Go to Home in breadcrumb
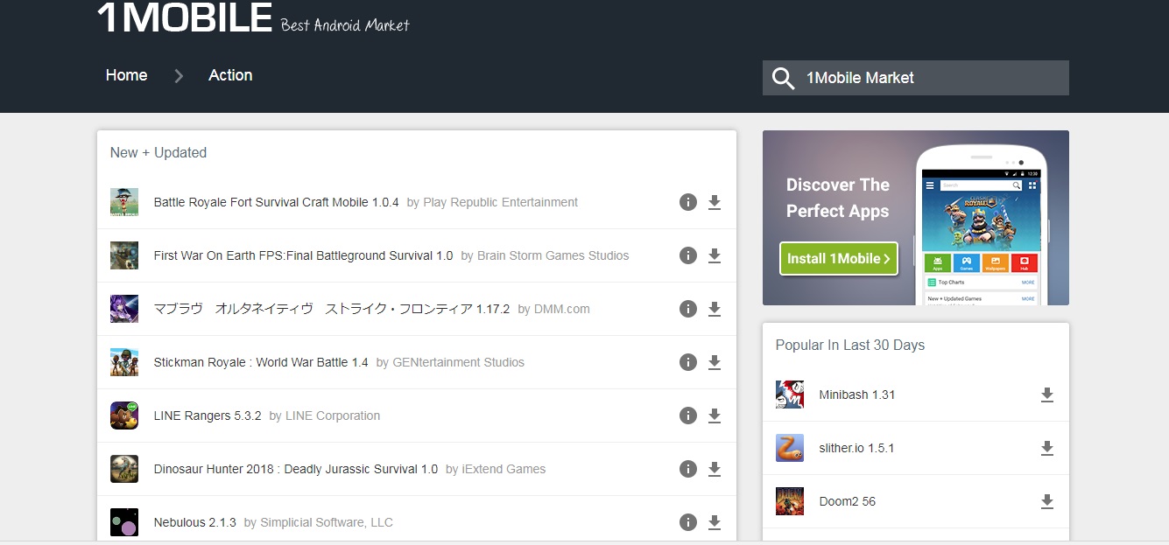 tap(126, 75)
